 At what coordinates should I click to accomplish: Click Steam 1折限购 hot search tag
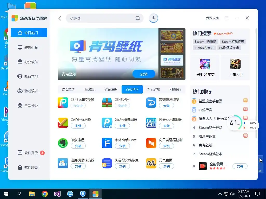coord(205,42)
